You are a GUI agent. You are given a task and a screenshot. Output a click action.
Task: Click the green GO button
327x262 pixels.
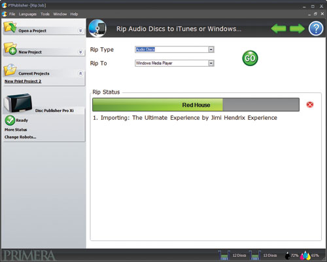point(250,58)
